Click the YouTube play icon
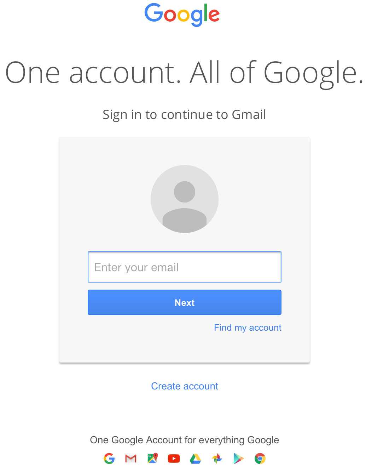366x467 pixels. point(174,459)
